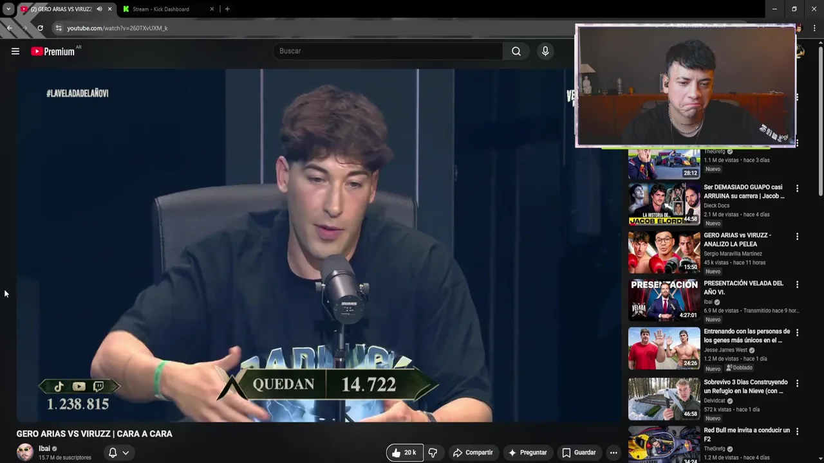Image resolution: width=824 pixels, height=463 pixels.
Task: Switch to Stream - Kick Dashboard tab
Action: (161, 9)
